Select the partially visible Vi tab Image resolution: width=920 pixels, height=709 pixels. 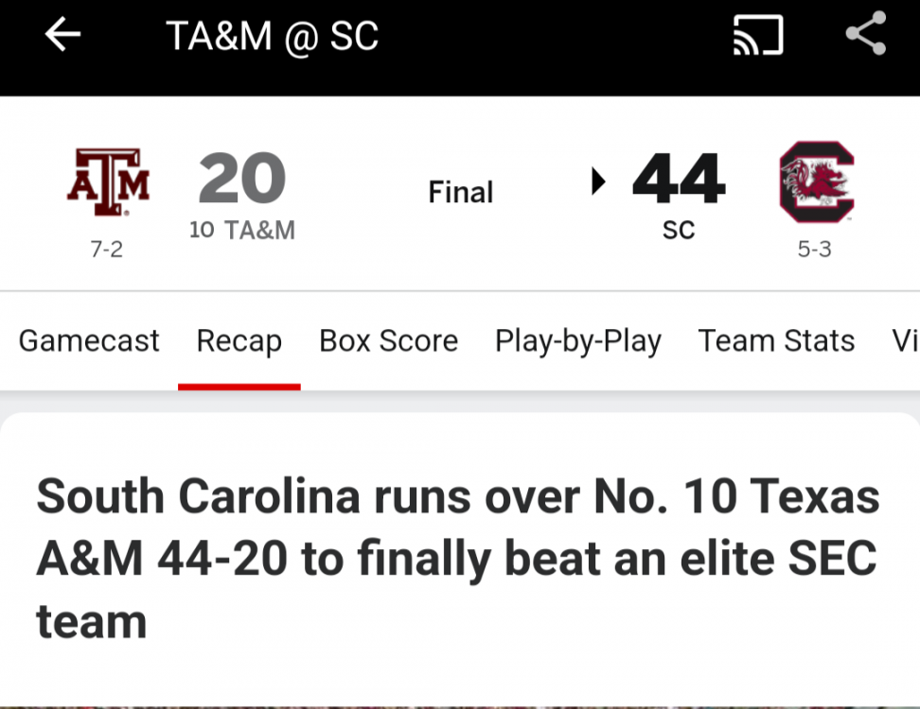(x=905, y=341)
